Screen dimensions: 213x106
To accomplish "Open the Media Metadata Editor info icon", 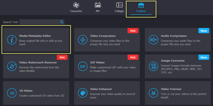I will 11,39.
